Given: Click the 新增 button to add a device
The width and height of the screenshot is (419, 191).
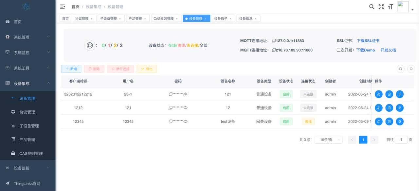Looking at the screenshot, I should 71,69.
